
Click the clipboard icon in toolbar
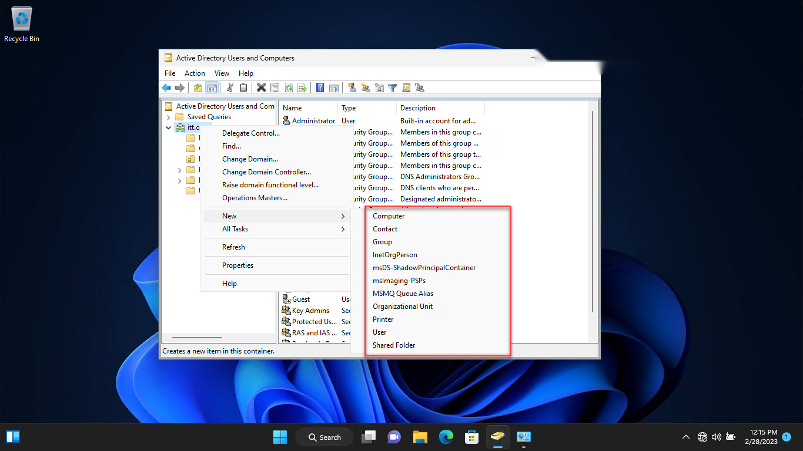click(243, 87)
